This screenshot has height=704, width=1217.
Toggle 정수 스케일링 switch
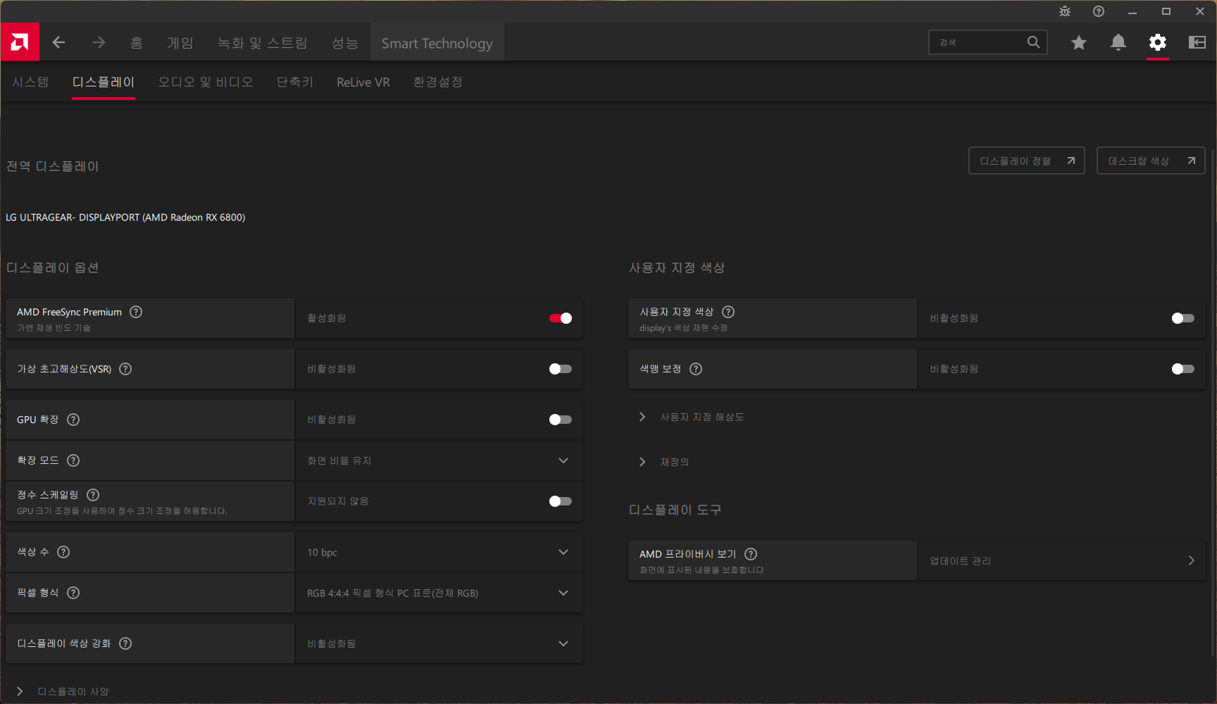coord(561,501)
